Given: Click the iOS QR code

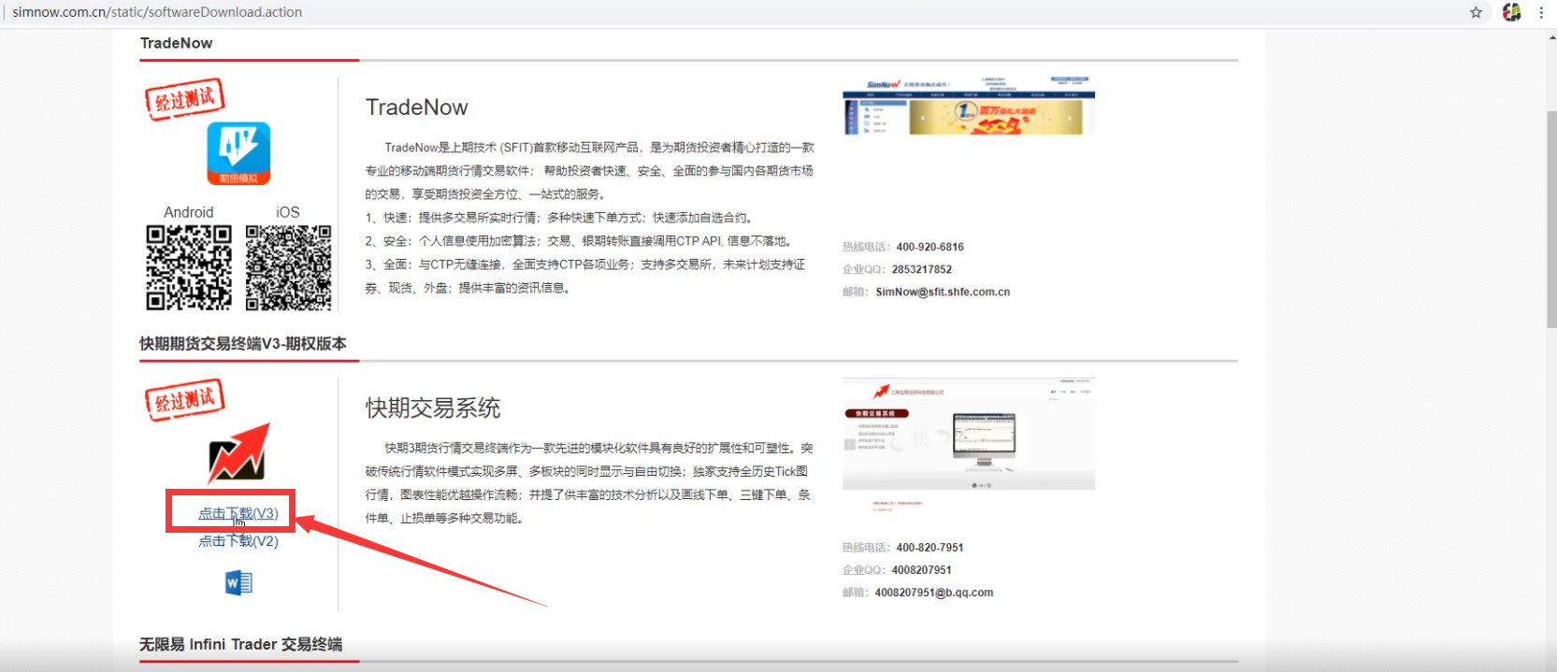Looking at the screenshot, I should pos(288,267).
